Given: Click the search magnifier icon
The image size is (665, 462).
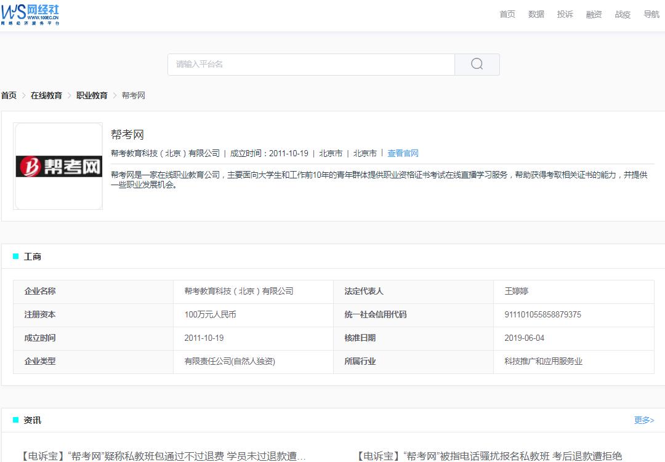Looking at the screenshot, I should pos(477,64).
